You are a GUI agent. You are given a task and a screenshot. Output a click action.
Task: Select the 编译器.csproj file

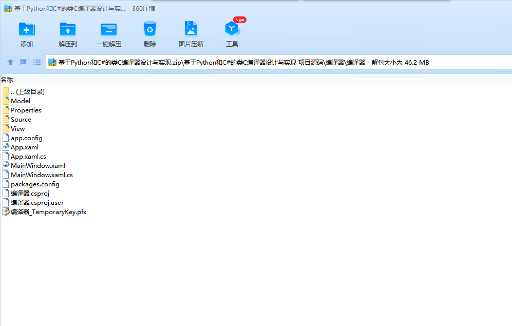[26, 194]
